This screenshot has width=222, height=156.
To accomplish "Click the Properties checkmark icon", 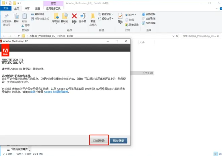I will [120, 16].
